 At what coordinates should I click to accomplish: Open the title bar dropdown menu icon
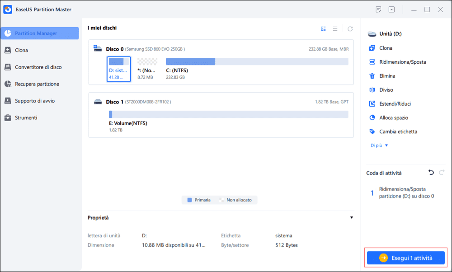pos(391,9)
